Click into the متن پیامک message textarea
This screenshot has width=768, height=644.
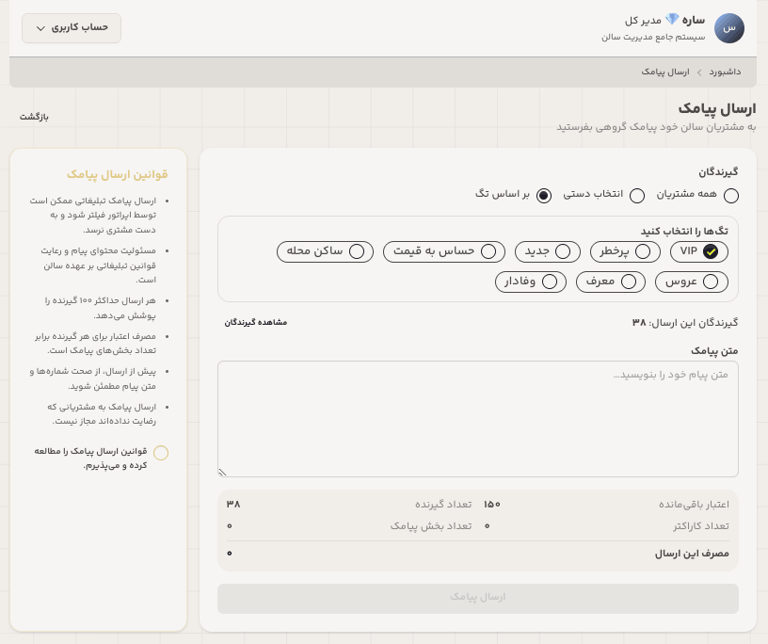point(478,419)
